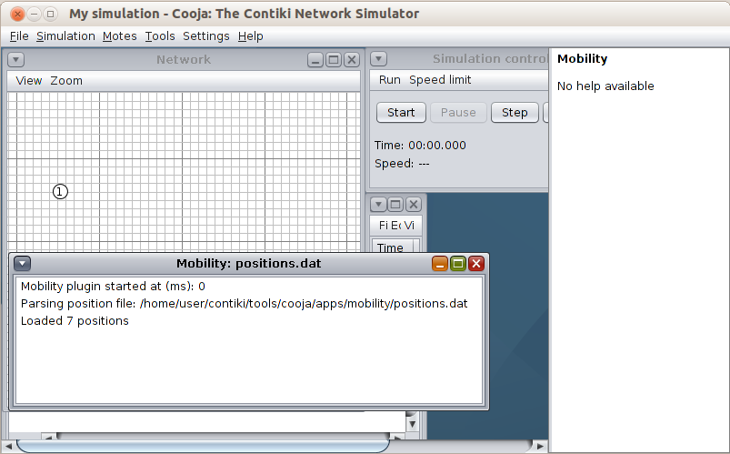Image resolution: width=730 pixels, height=454 pixels.
Task: Open the Speed limit menu
Action: 440,80
